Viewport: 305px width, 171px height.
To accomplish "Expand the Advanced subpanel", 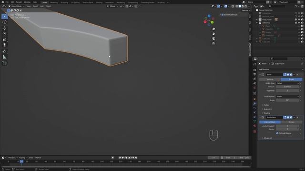I will pyautogui.click(x=267, y=138).
